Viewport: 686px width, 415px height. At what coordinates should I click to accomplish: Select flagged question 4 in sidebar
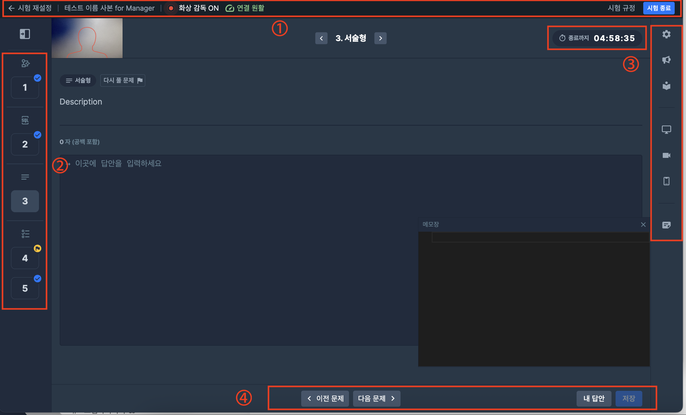(x=25, y=258)
